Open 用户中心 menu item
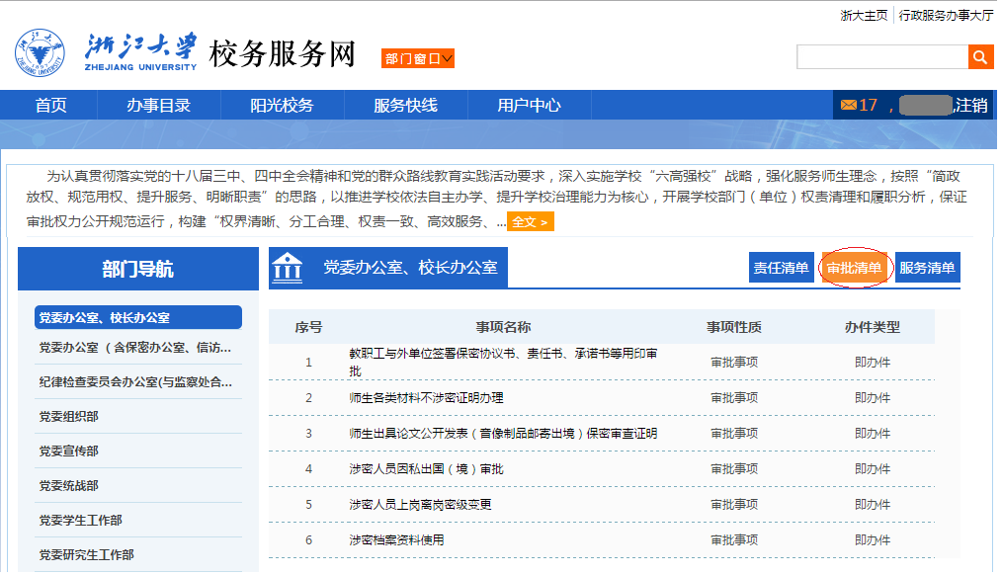This screenshot has width=1002, height=575. coord(529,106)
